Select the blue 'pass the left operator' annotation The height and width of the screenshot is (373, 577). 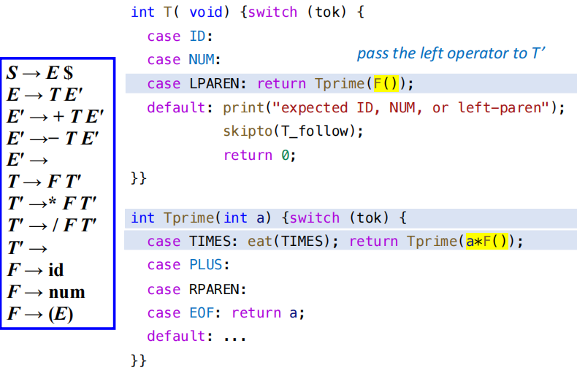click(x=451, y=53)
